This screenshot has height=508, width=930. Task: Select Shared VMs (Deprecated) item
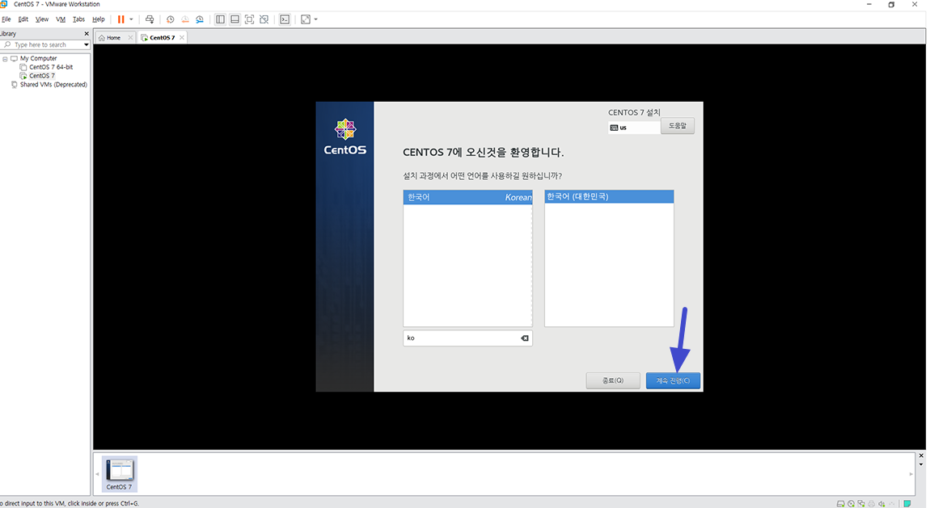click(53, 85)
